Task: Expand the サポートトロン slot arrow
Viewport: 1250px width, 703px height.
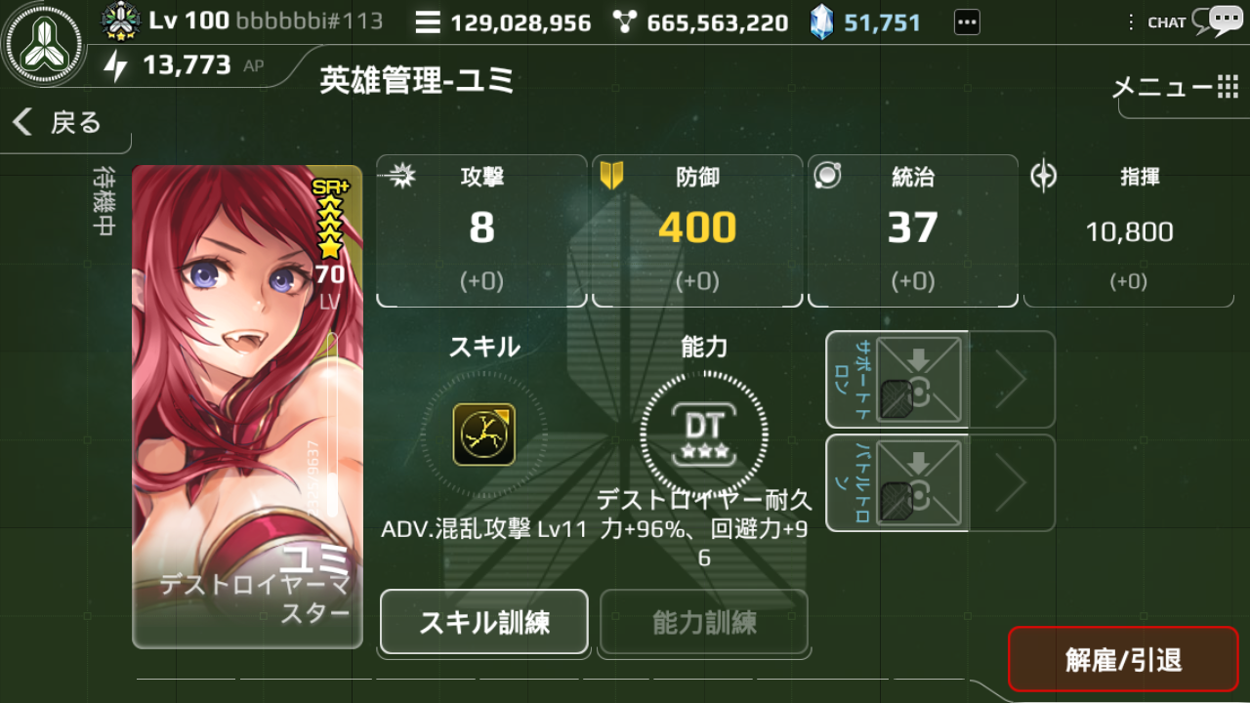Action: (x=1012, y=380)
